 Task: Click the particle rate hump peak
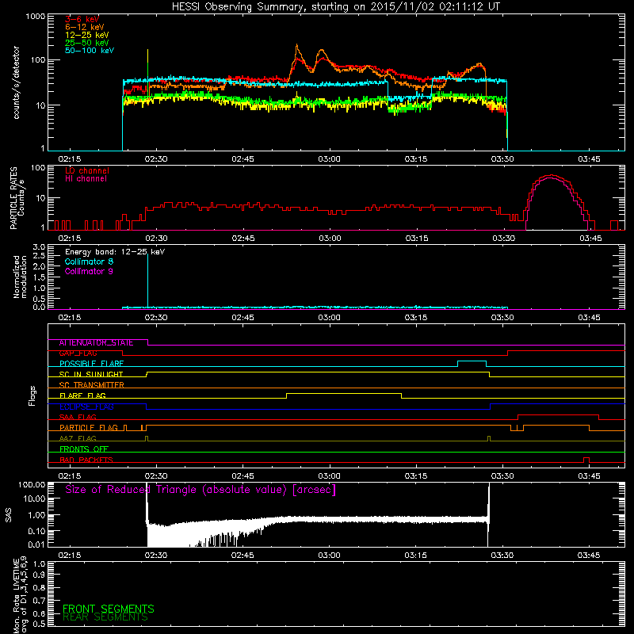551,176
